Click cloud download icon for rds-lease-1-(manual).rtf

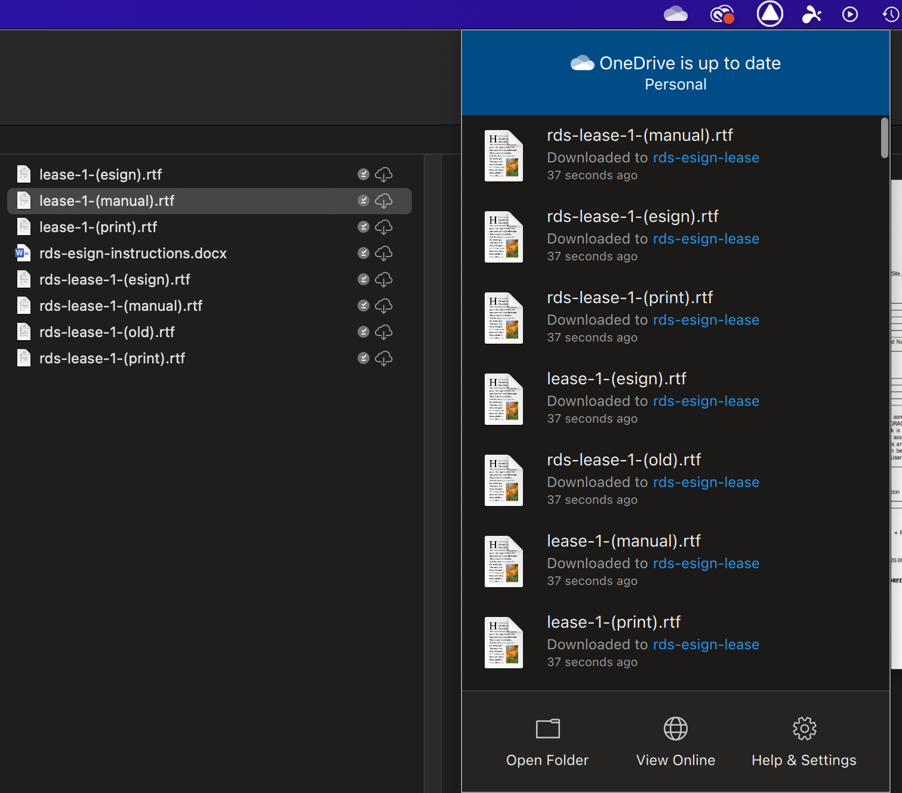(383, 306)
